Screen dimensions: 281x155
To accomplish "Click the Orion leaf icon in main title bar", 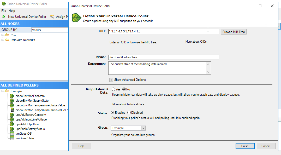I will point(4,4).
